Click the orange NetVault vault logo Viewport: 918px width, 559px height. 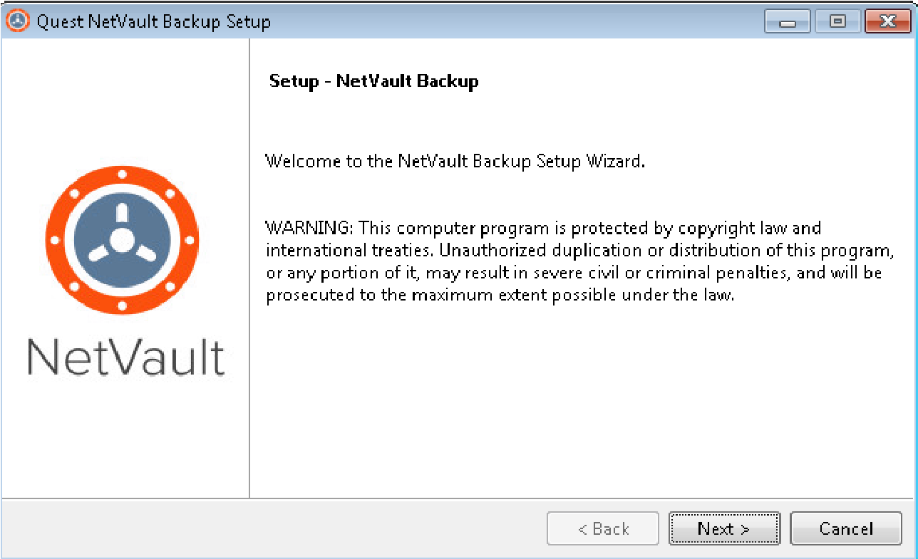(x=122, y=239)
